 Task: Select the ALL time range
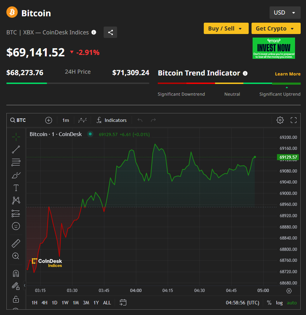click(107, 303)
